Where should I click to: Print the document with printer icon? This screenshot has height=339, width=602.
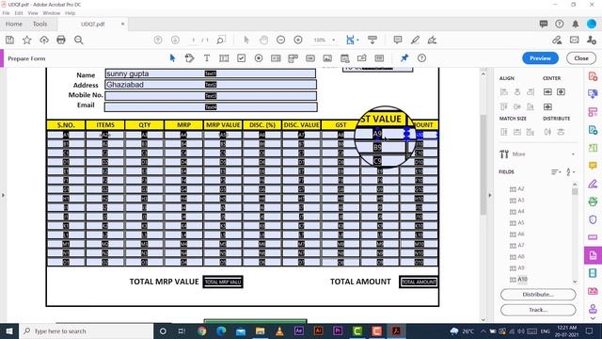pos(61,40)
